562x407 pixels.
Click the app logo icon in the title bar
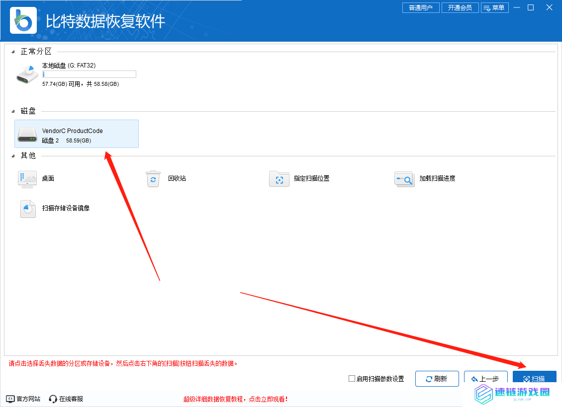[x=23, y=20]
